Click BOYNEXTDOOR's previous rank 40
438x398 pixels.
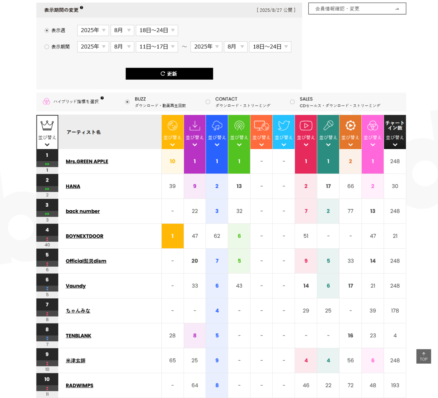47,245
